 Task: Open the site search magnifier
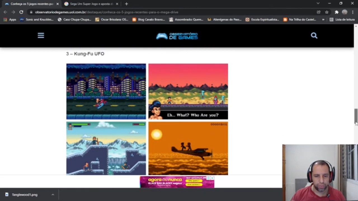(314, 35)
